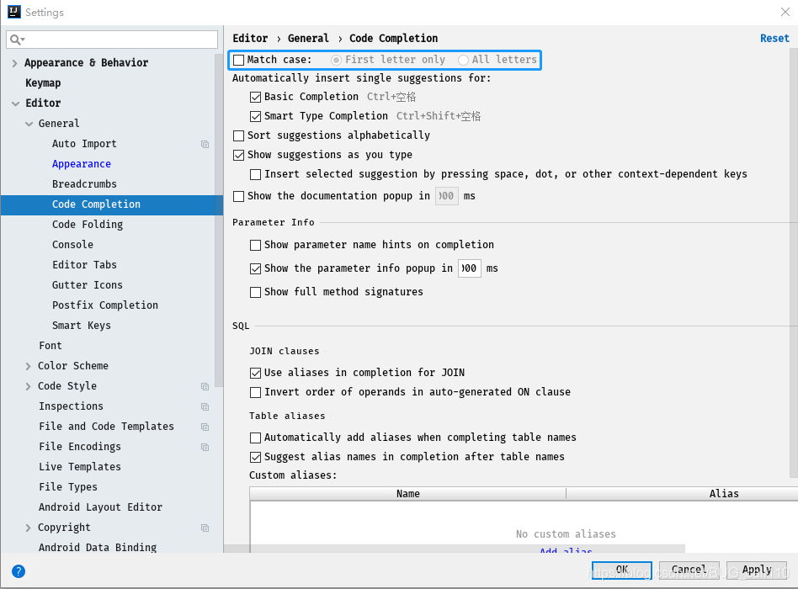
Task: Switch to the Postfix Completion settings page
Action: point(104,305)
